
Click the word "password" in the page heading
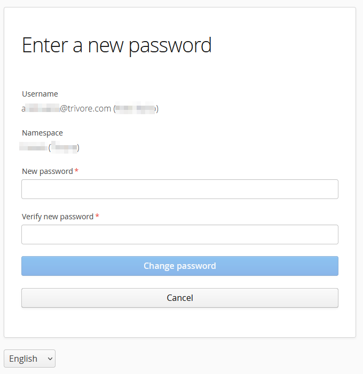point(170,45)
